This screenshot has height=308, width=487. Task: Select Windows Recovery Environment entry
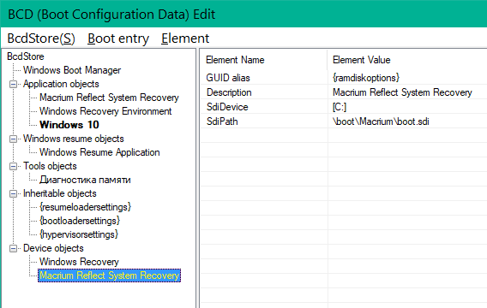pyautogui.click(x=105, y=111)
